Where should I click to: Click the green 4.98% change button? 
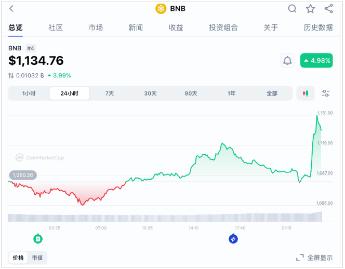pos(316,61)
